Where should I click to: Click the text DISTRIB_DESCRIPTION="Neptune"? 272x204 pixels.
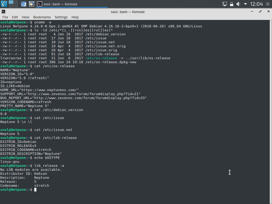[31, 154]
